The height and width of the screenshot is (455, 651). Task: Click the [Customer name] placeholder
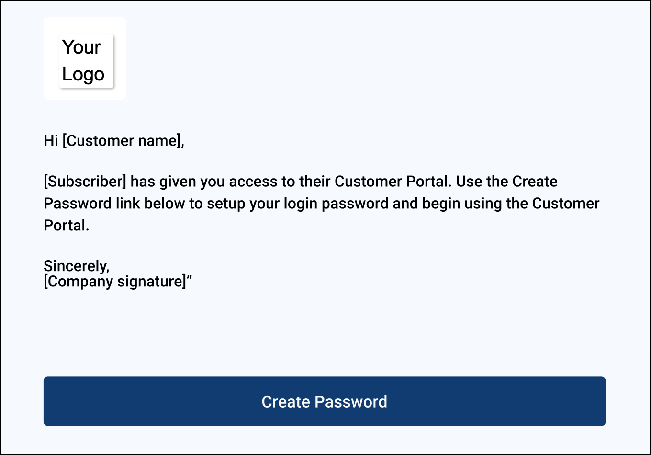[123, 140]
